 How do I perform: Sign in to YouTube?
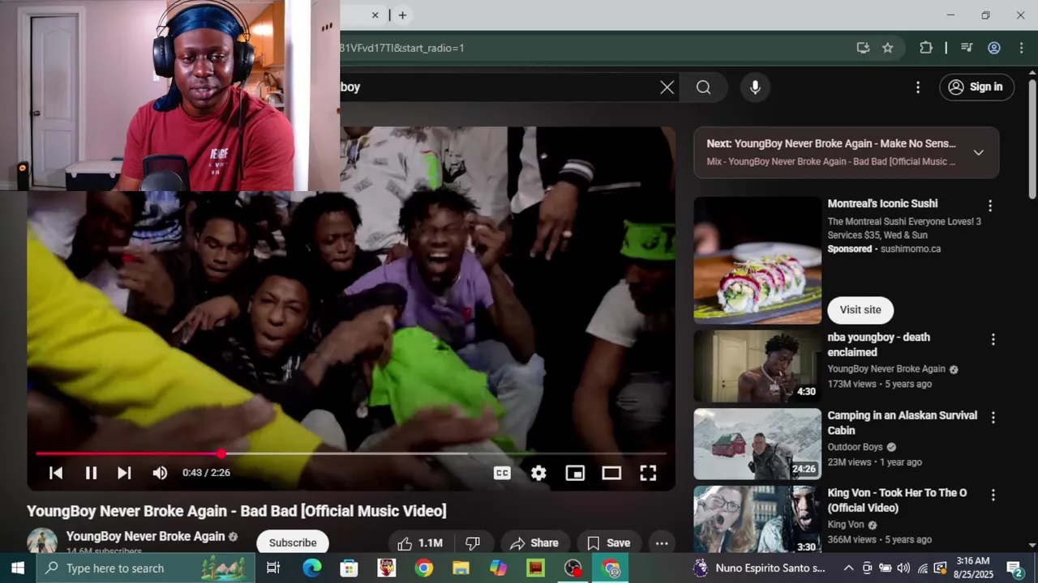coord(976,87)
